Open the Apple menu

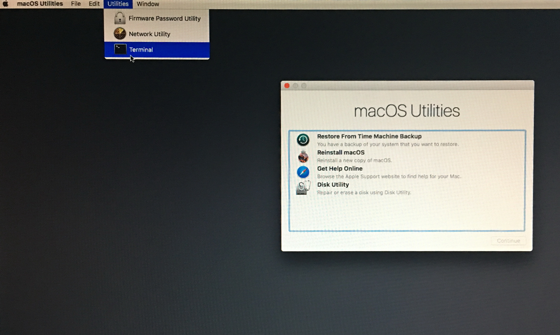(x=6, y=4)
